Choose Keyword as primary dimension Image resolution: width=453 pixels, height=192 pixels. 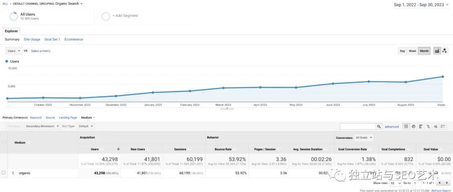point(36,118)
